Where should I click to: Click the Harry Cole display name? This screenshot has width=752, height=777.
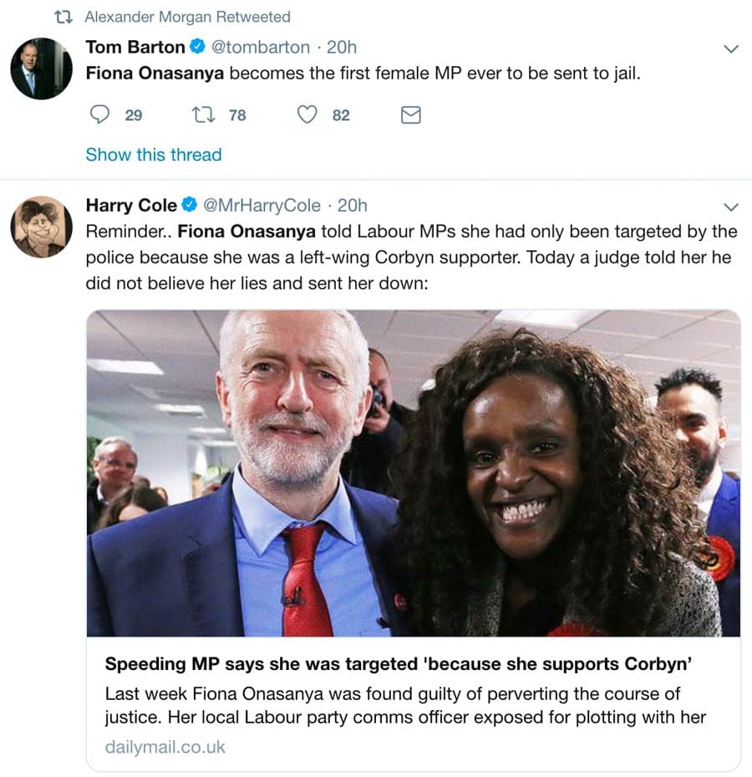pyautogui.click(x=131, y=205)
